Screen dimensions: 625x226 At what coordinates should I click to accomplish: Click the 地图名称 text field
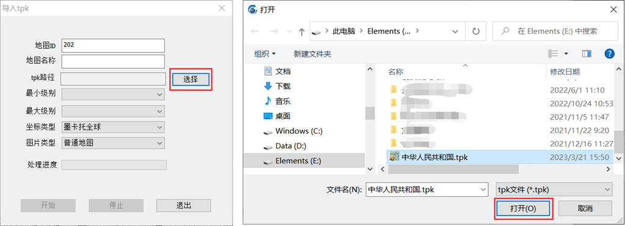113,62
